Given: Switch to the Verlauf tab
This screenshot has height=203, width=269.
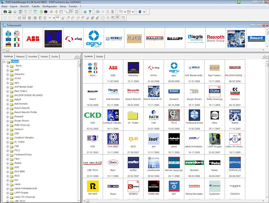Looking at the screenshot, I should [44, 56].
